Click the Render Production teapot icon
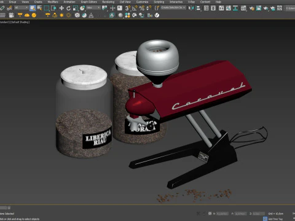This screenshot has height=221, width=295. (265, 8)
